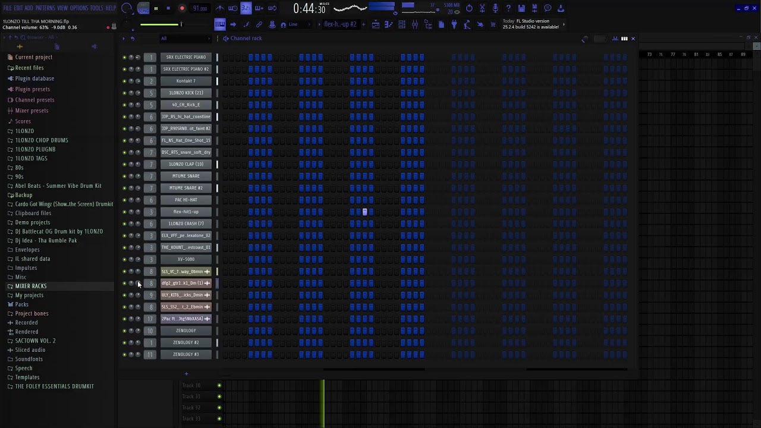Mute the MTUME SNARE channel

click(124, 176)
